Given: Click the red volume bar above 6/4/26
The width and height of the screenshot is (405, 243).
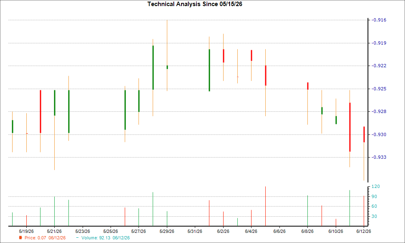Looking at the screenshot, I should point(252,218).
